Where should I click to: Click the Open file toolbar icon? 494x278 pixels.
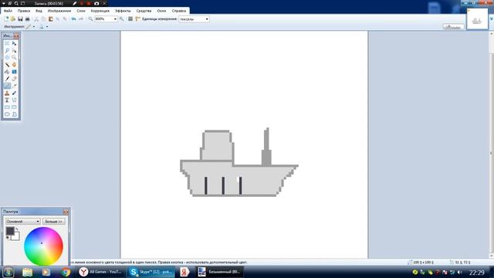pos(13,19)
